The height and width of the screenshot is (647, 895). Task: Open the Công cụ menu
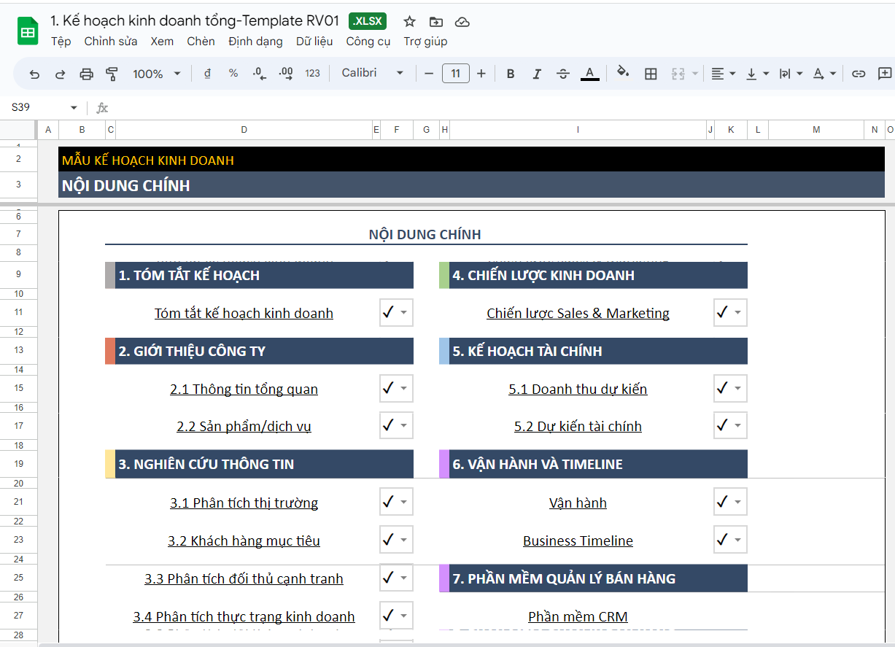coord(368,42)
